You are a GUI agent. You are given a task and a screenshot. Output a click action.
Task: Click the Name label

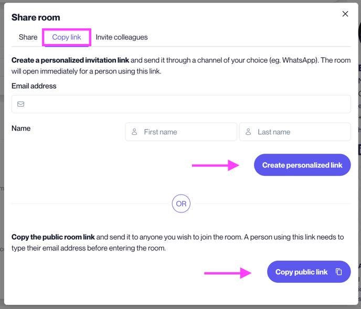(x=21, y=128)
